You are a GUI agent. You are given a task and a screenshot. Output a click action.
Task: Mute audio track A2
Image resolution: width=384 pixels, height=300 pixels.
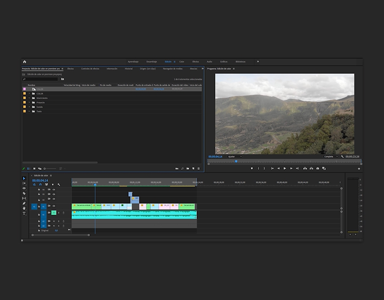pyautogui.click(x=54, y=221)
